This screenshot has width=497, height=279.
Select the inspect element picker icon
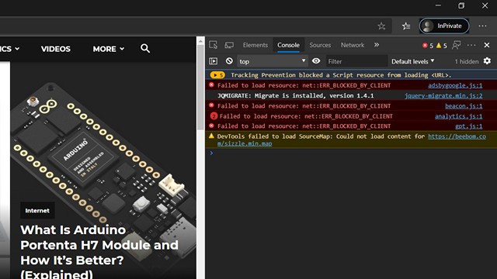[214, 45]
